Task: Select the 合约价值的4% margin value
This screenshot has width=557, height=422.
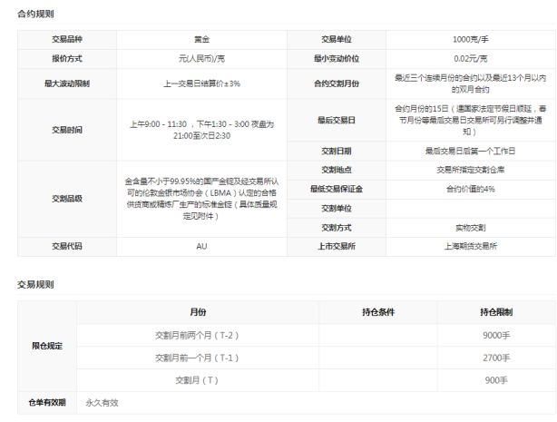Action: click(472, 189)
